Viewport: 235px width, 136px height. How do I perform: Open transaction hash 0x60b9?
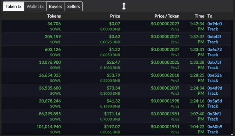215,127
